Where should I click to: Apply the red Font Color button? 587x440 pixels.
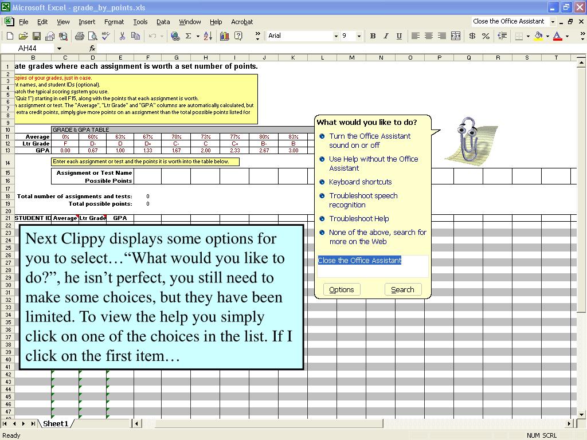(x=557, y=36)
